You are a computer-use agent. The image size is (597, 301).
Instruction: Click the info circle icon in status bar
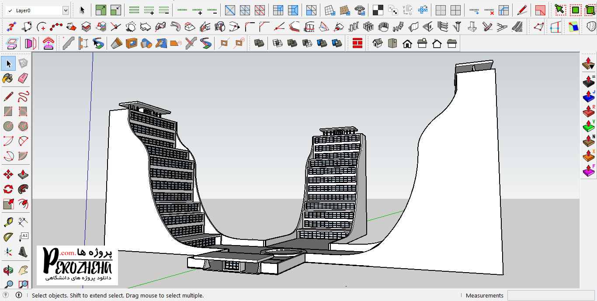coord(19,295)
